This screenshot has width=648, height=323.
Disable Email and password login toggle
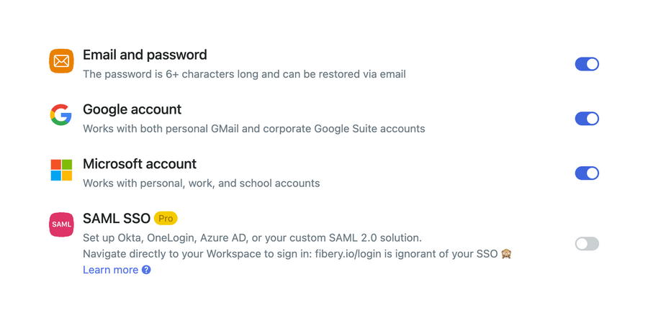(x=587, y=64)
